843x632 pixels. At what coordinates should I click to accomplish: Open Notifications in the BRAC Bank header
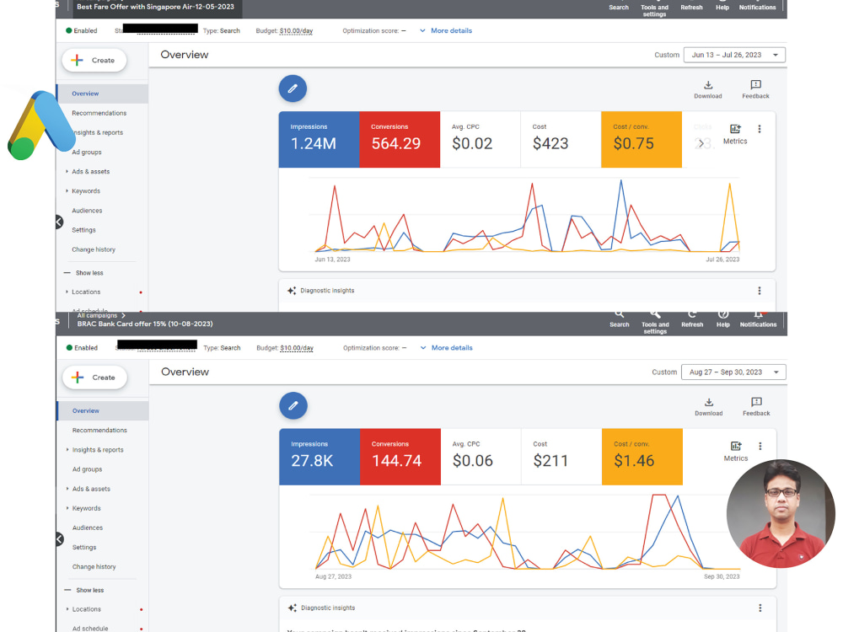coord(758,319)
